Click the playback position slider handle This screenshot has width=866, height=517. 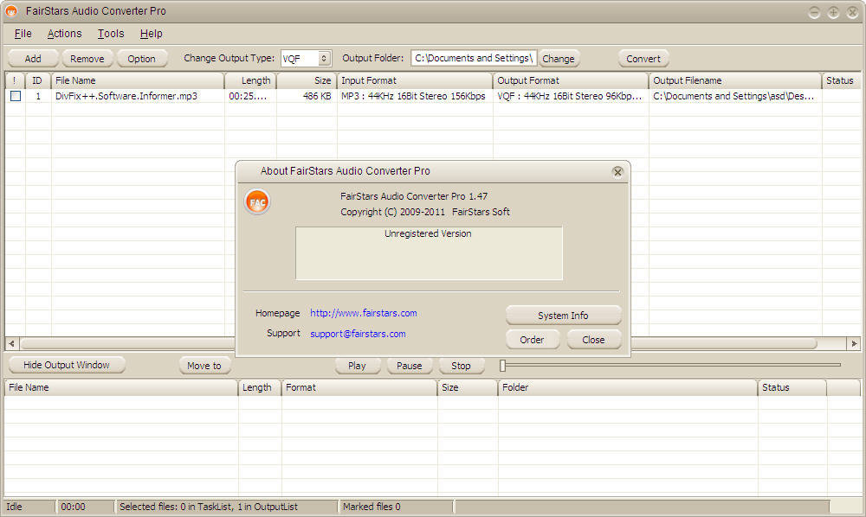point(502,366)
